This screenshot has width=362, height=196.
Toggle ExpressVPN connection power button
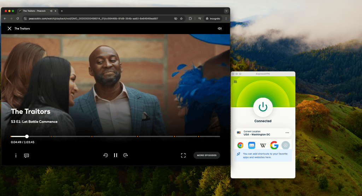click(263, 107)
